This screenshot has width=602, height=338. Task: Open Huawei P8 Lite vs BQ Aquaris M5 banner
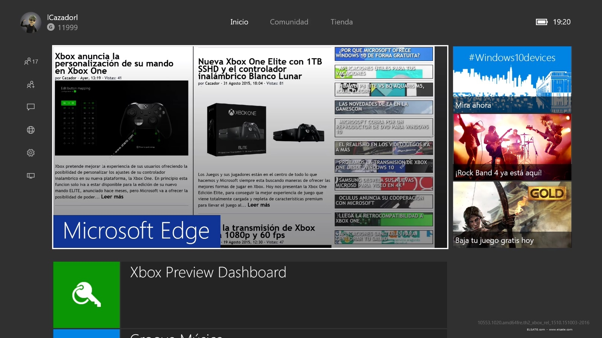pos(384,89)
